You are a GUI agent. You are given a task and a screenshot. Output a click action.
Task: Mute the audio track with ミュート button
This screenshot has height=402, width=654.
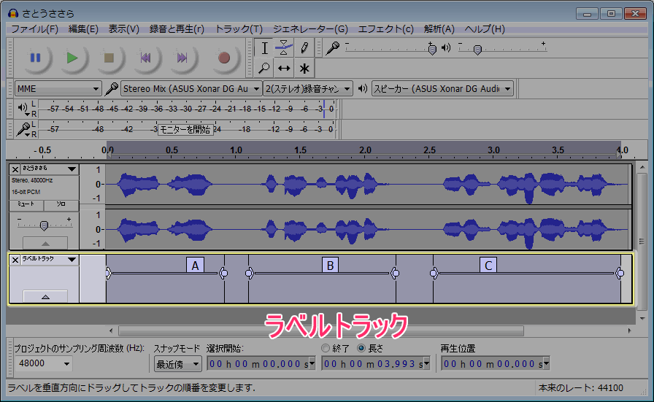point(26,204)
